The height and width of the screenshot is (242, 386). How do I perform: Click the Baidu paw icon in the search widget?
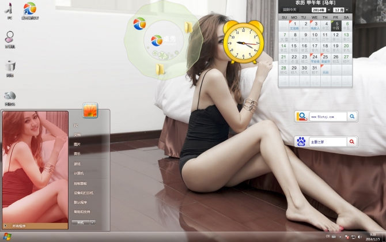click(x=301, y=142)
